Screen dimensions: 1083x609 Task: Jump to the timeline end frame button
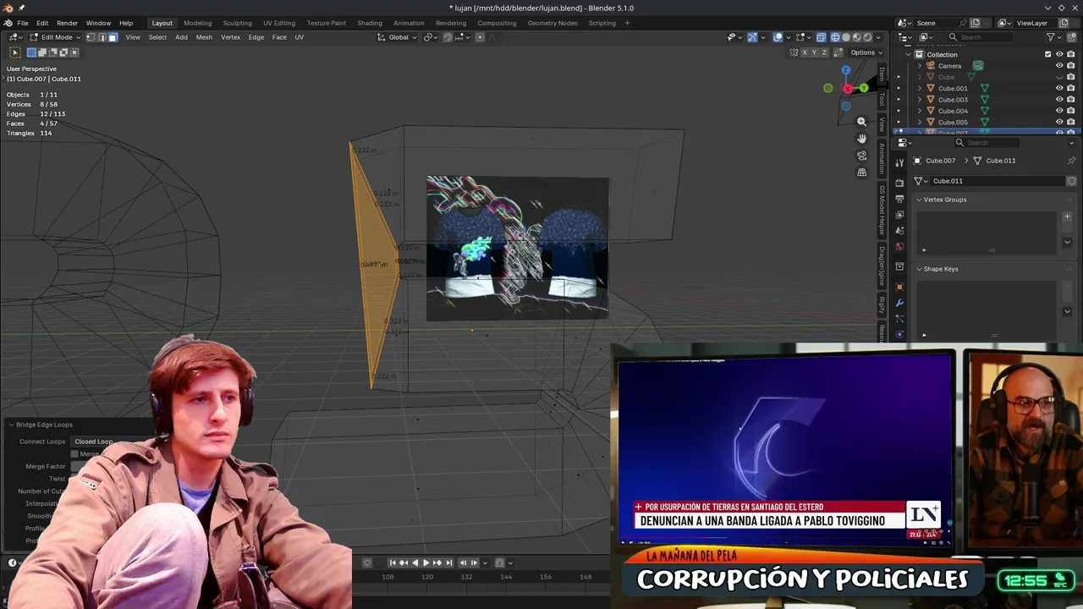(449, 562)
